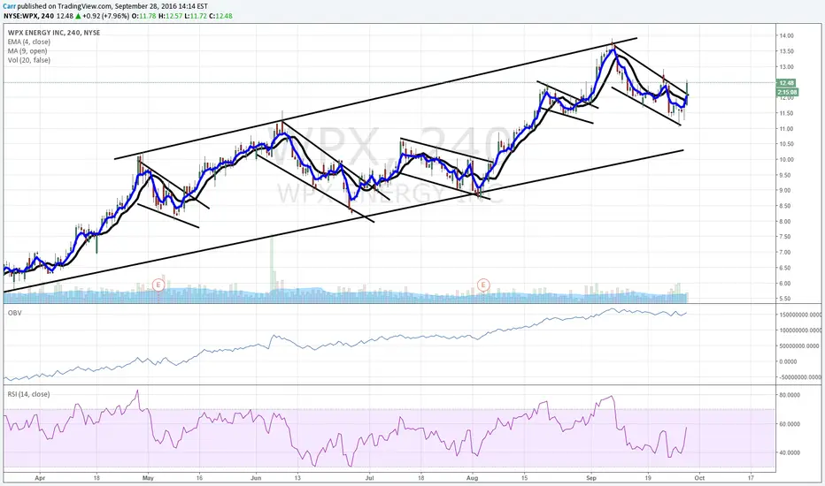Click the 10.00 price axis label

787,160
